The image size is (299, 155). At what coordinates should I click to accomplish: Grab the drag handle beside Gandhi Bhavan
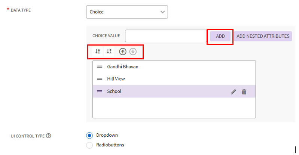point(100,67)
